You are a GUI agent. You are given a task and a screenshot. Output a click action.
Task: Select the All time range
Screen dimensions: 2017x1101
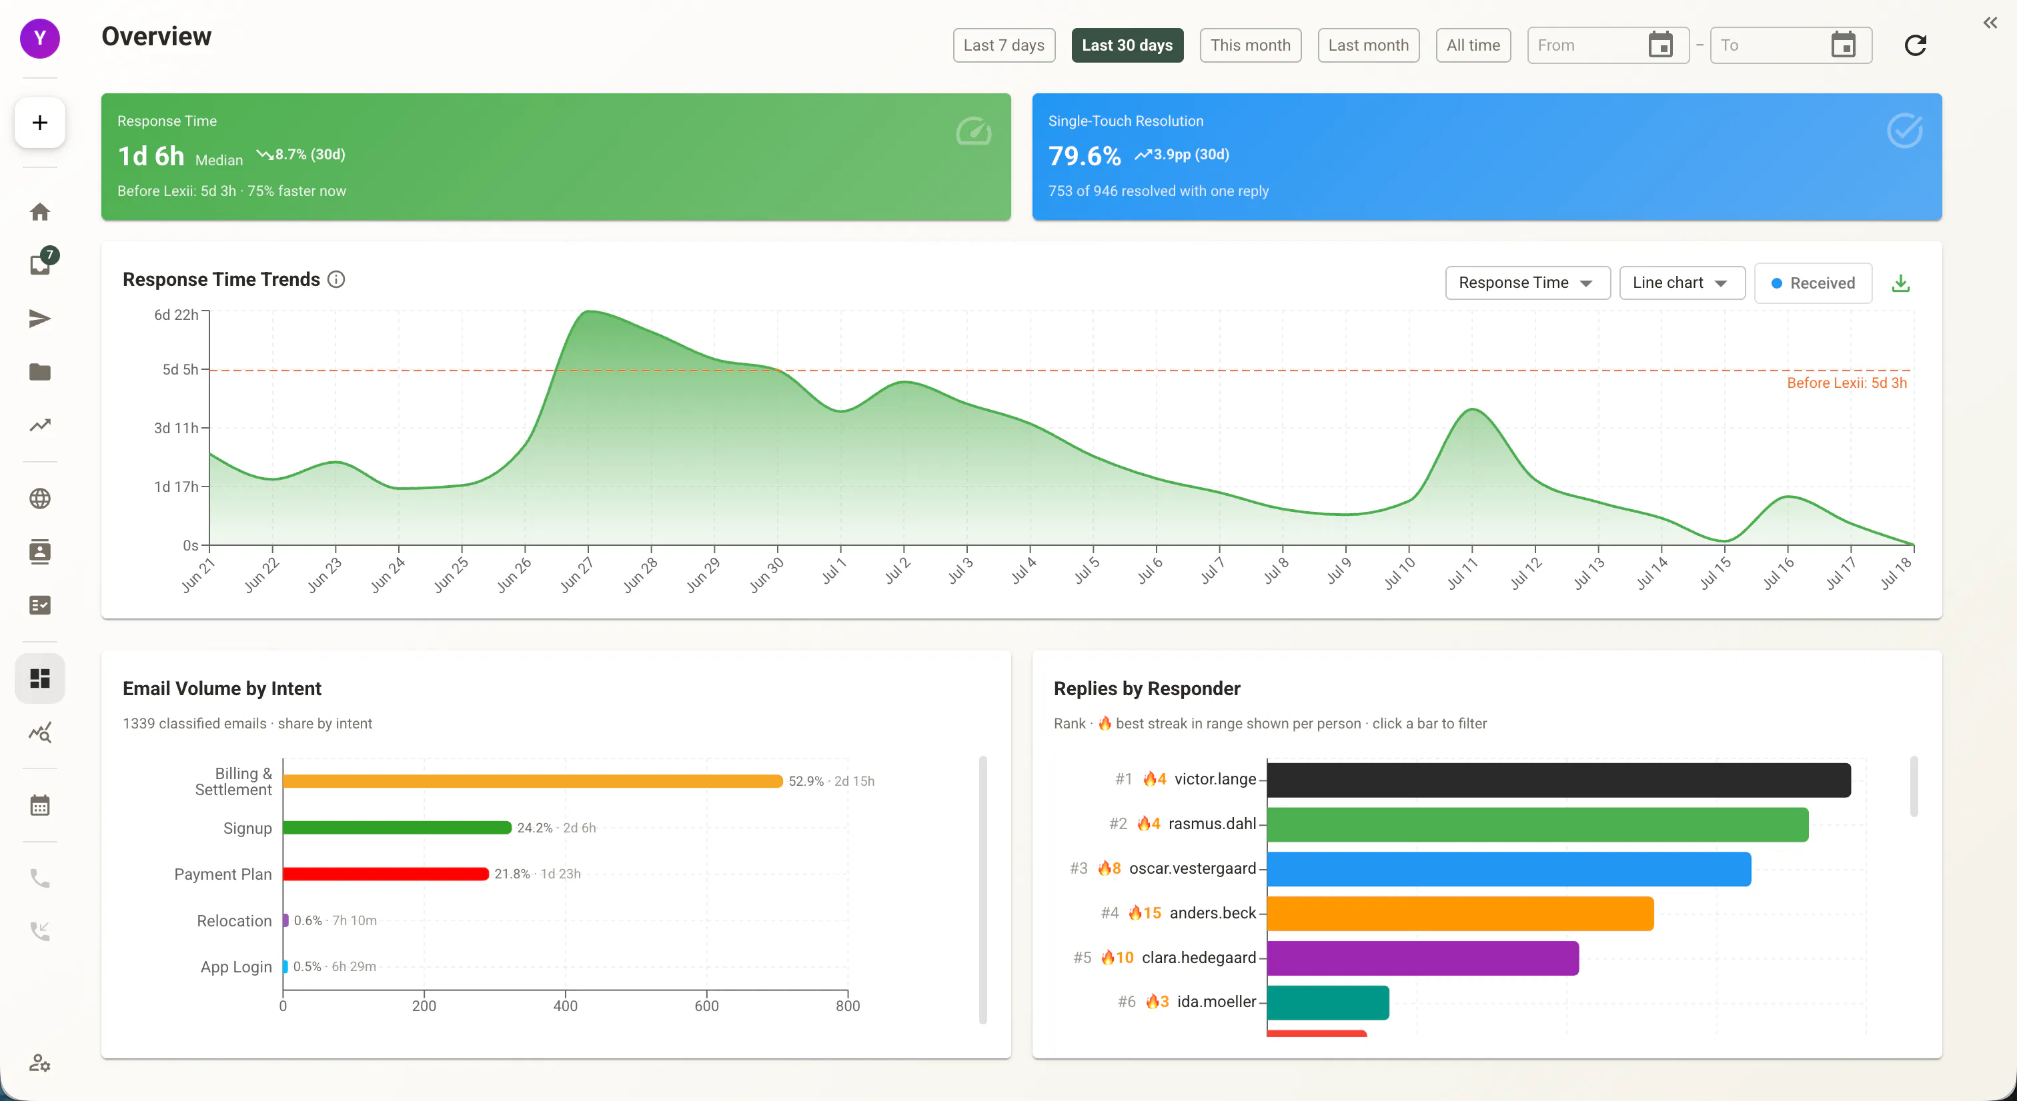coord(1473,45)
